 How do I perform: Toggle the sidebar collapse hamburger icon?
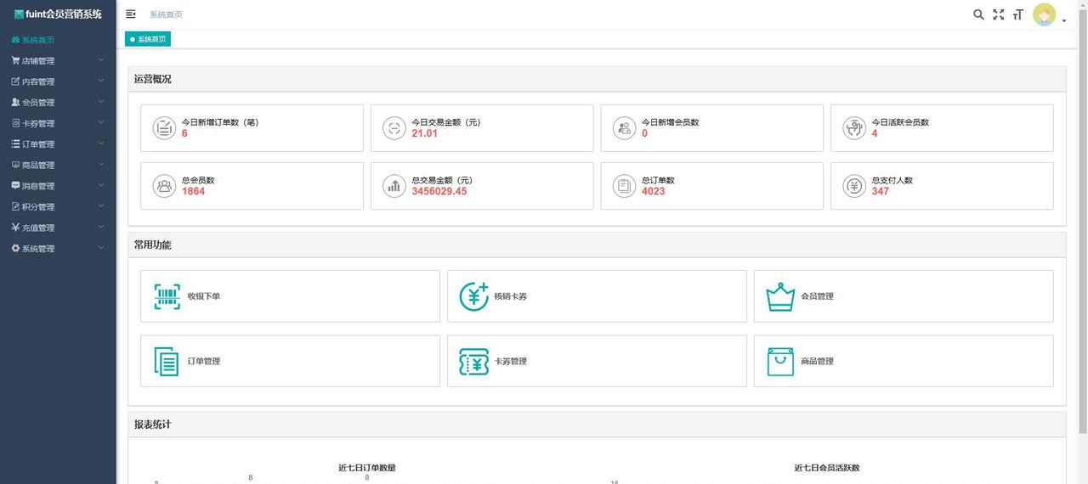coord(130,14)
